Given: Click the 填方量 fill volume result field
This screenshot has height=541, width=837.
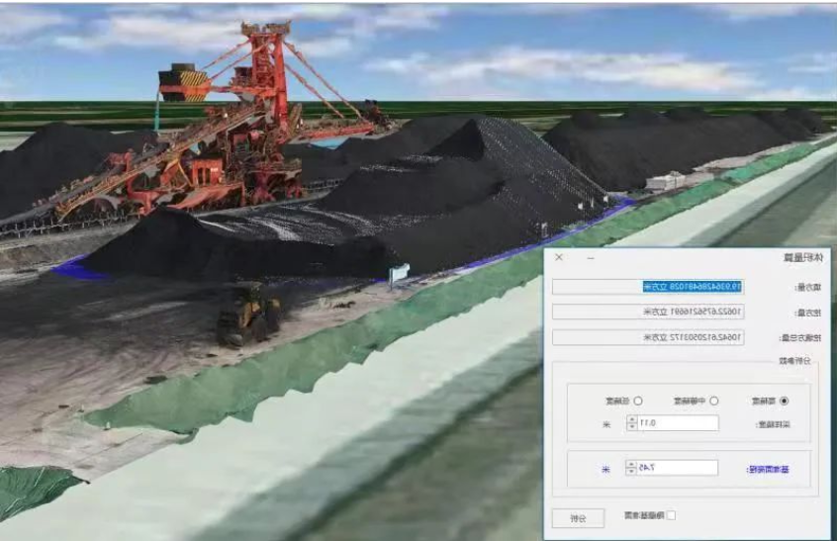Looking at the screenshot, I should click(x=646, y=287).
